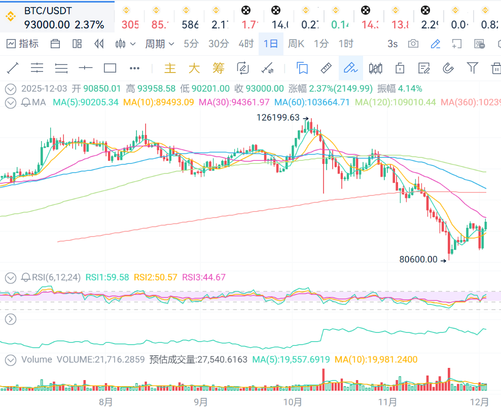Viewport: 501px width, 410px height.
Task: Collapse the MA indicator row
Action: (10, 102)
